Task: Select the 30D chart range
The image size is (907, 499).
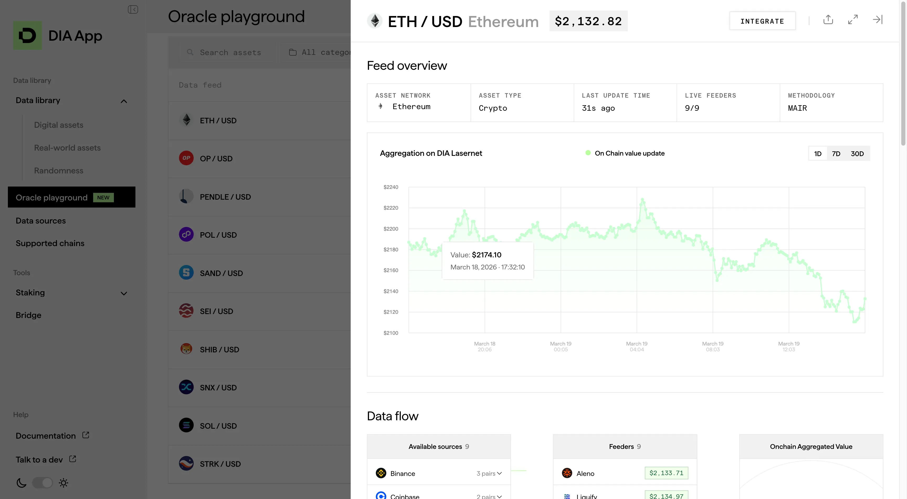Action: pyautogui.click(x=857, y=154)
